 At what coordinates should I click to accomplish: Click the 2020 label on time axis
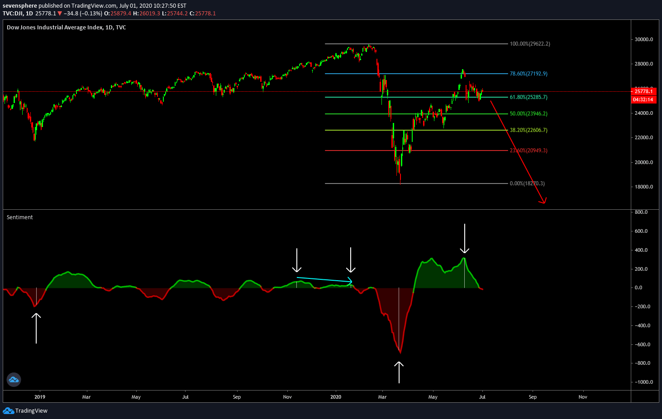tap(336, 397)
